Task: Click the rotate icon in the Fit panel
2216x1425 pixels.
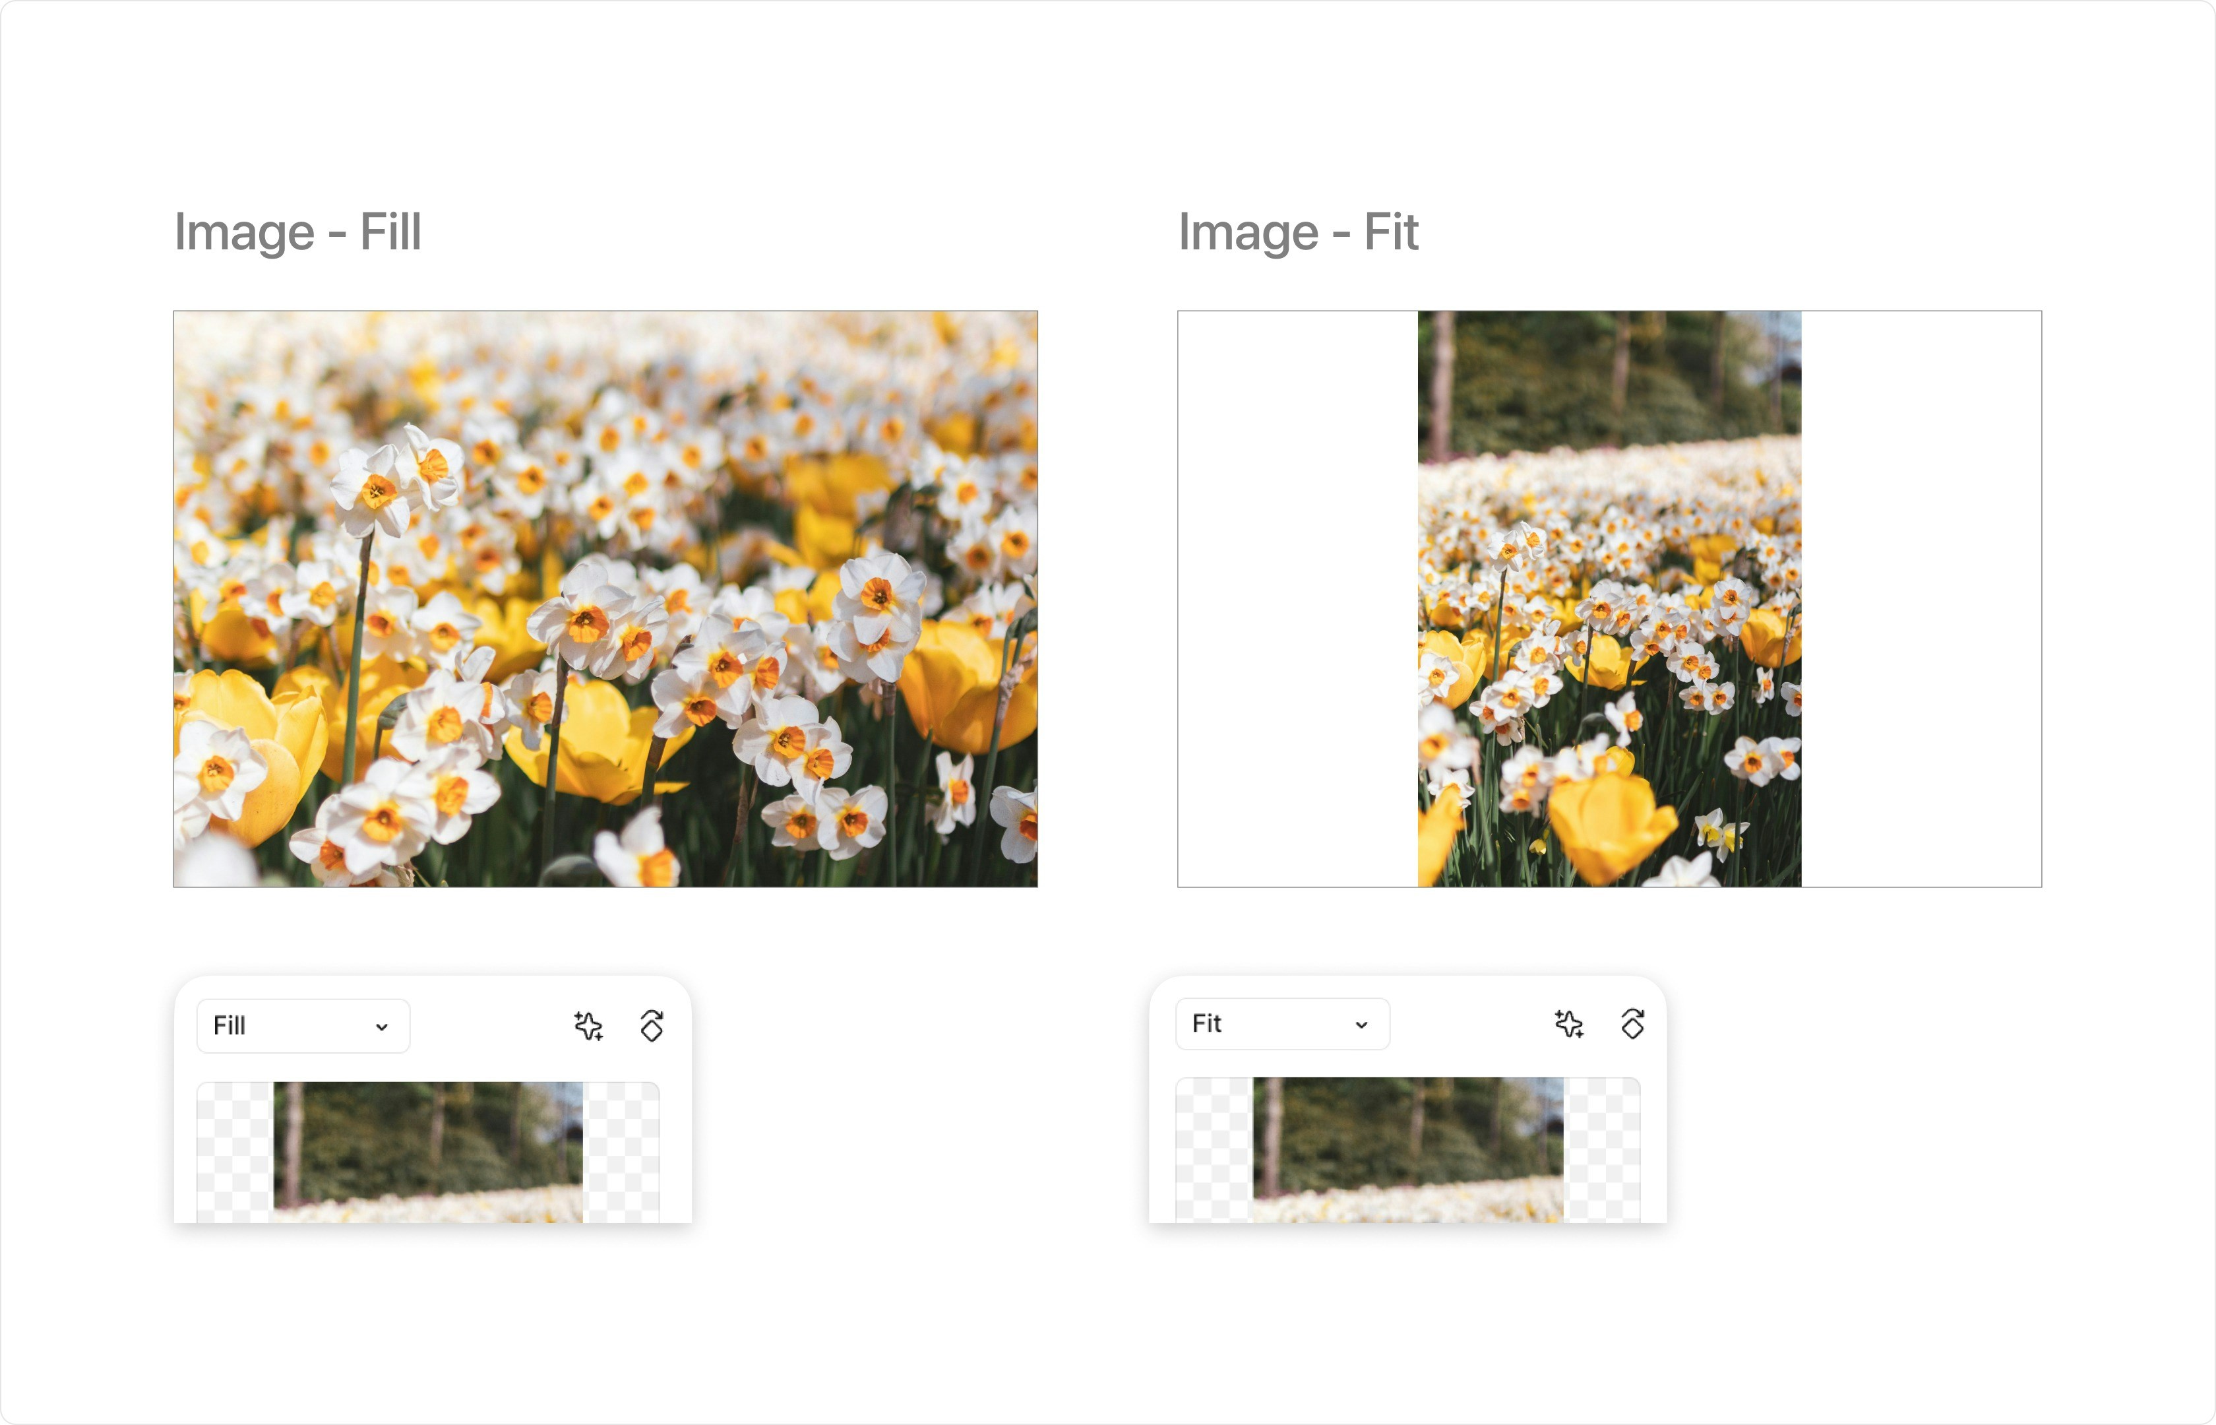Action: tap(1632, 1023)
